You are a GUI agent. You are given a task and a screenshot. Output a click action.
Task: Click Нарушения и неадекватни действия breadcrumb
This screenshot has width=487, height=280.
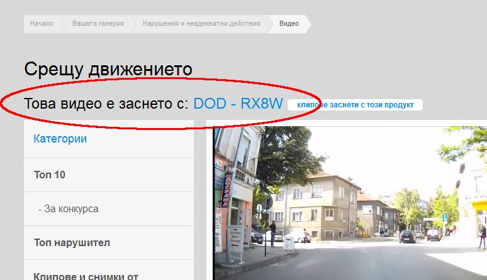point(201,24)
